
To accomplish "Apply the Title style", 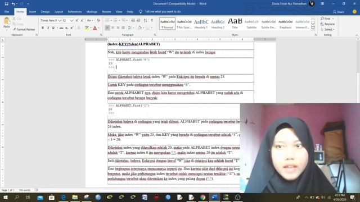I will 235,24.
